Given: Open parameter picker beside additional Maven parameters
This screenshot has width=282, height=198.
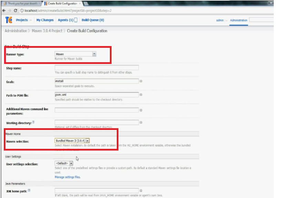Looking at the screenshot, I should [141, 110].
